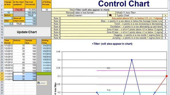Select Defects value 40 for 1/7/2012
Viewport: 170px width, 95px height.
(x=19, y=62)
